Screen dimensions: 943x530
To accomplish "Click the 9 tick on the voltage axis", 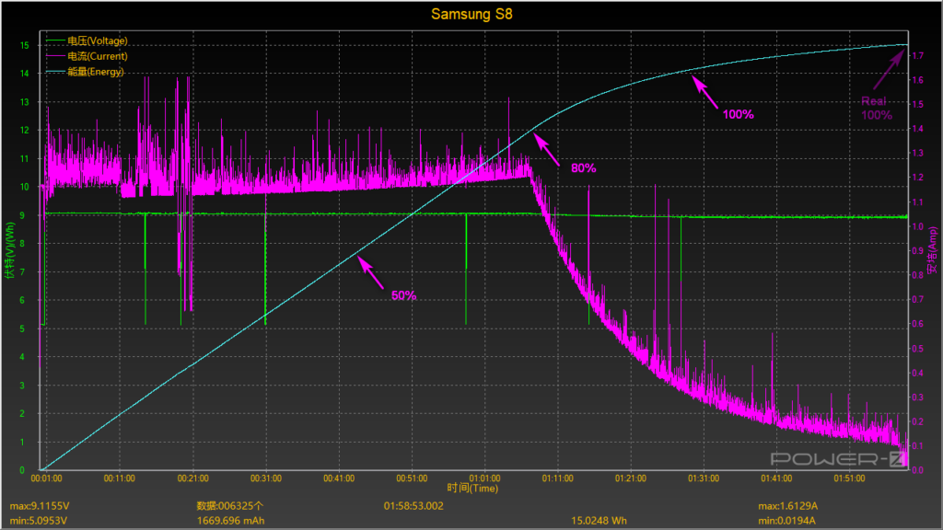I will pyautogui.click(x=22, y=215).
